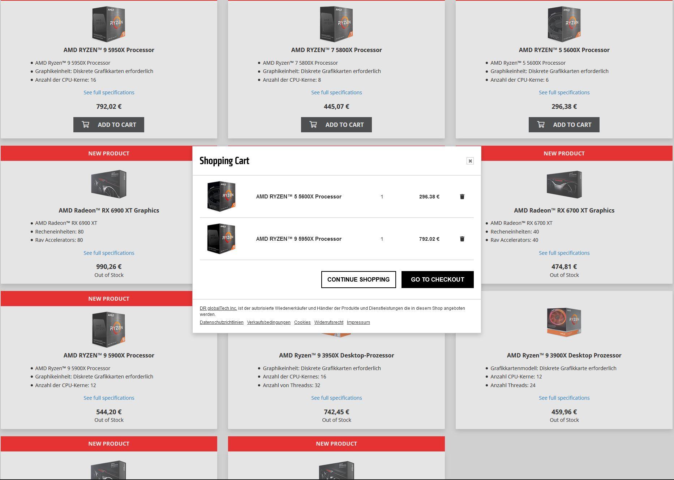Click the title 'AMD Radeon™ RX 6900 XT Graphics'
Viewport: 674px width, 480px height.
109,210
